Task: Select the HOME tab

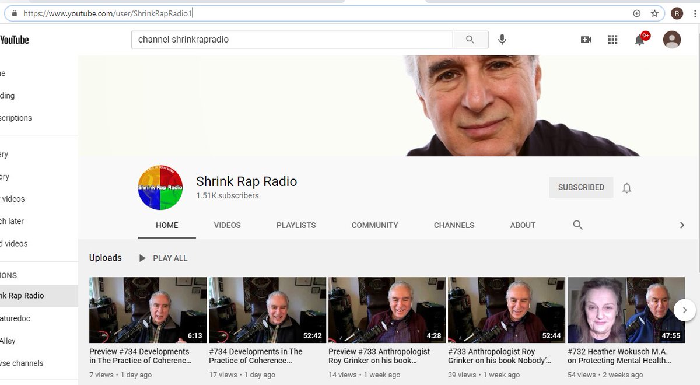Action: [167, 225]
